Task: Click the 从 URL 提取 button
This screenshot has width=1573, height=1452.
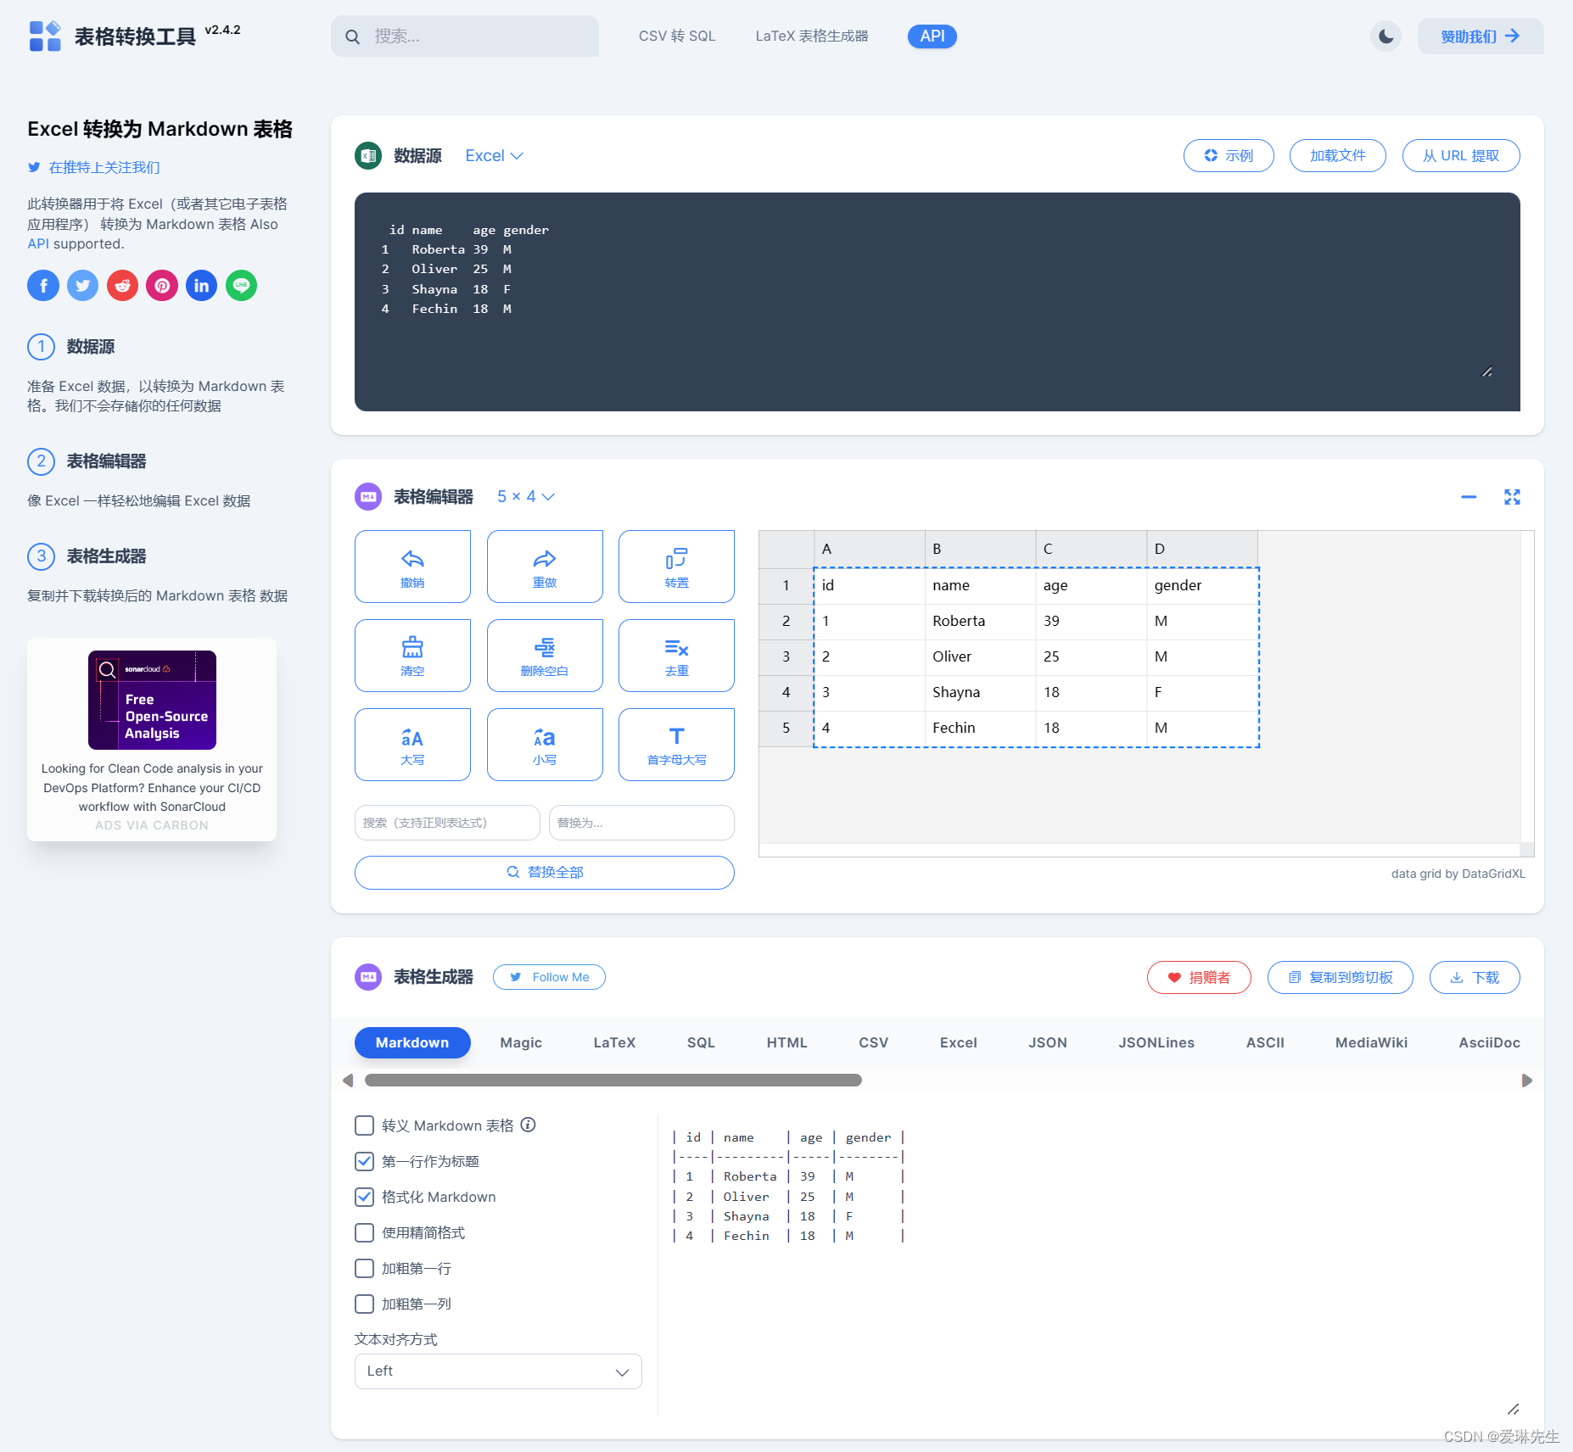Action: click(1461, 156)
